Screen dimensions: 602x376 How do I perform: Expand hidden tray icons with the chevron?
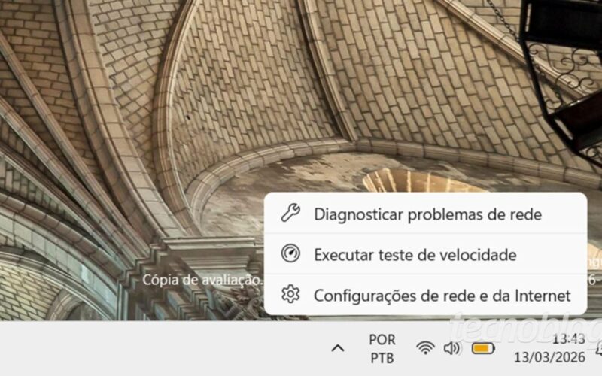337,348
